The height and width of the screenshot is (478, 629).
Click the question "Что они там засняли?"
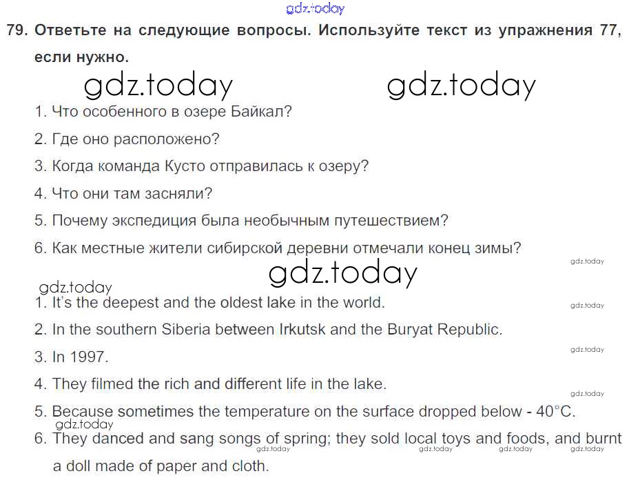click(123, 194)
